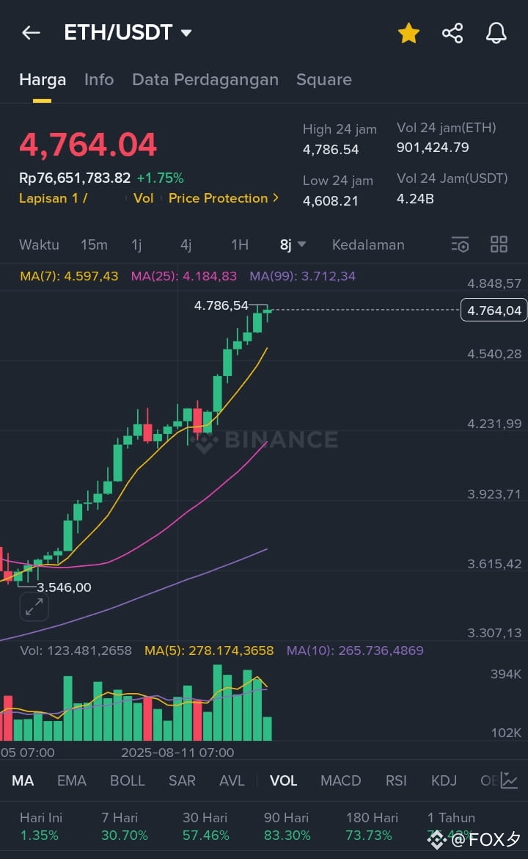
Task: Select the VOL indicator tab
Action: (x=284, y=781)
